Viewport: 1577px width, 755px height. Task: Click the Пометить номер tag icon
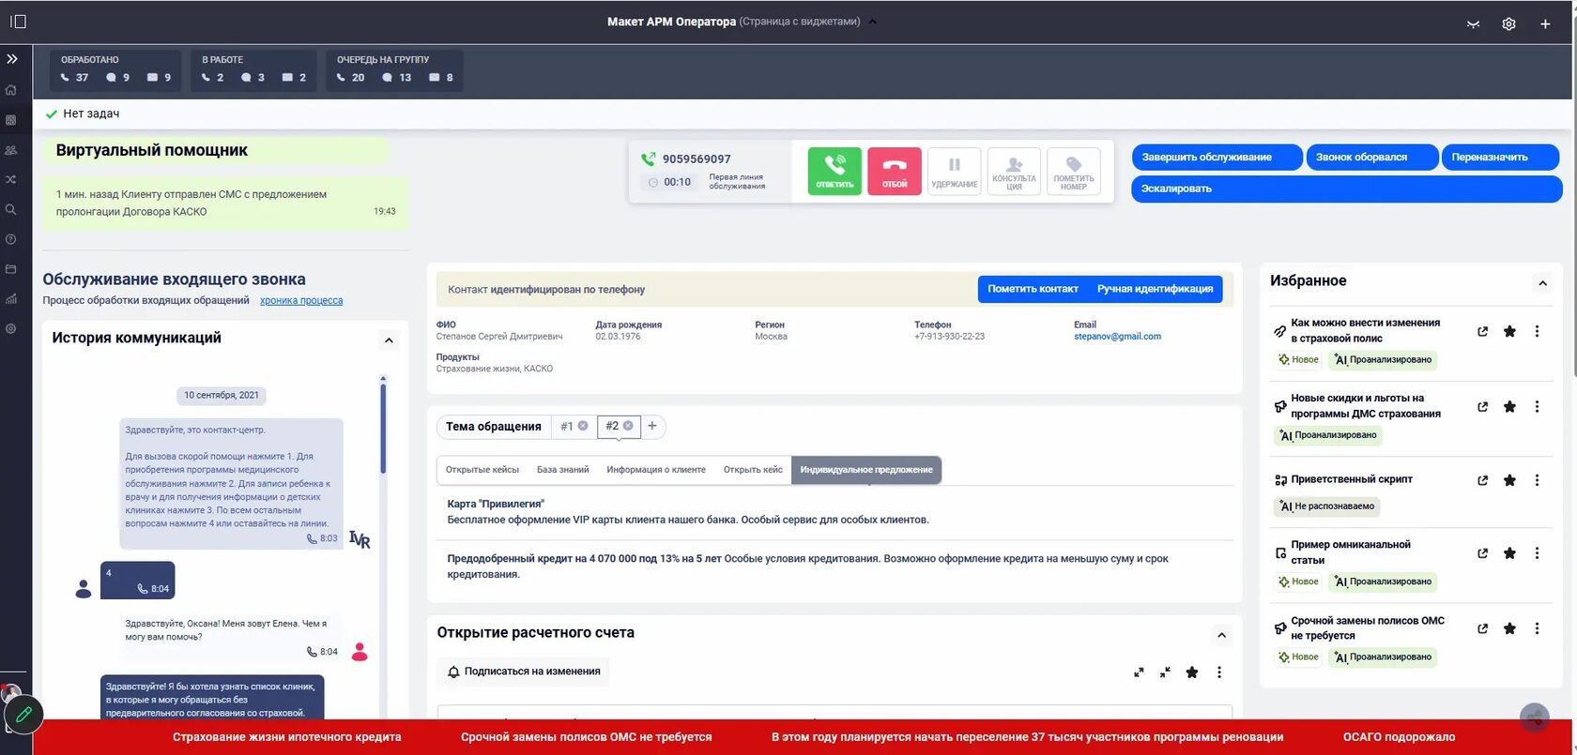tap(1074, 171)
